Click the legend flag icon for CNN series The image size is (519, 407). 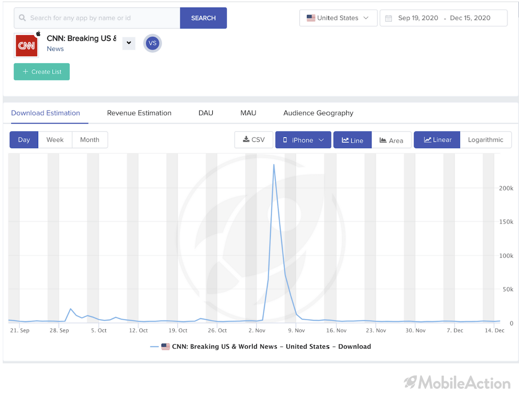[x=166, y=347]
